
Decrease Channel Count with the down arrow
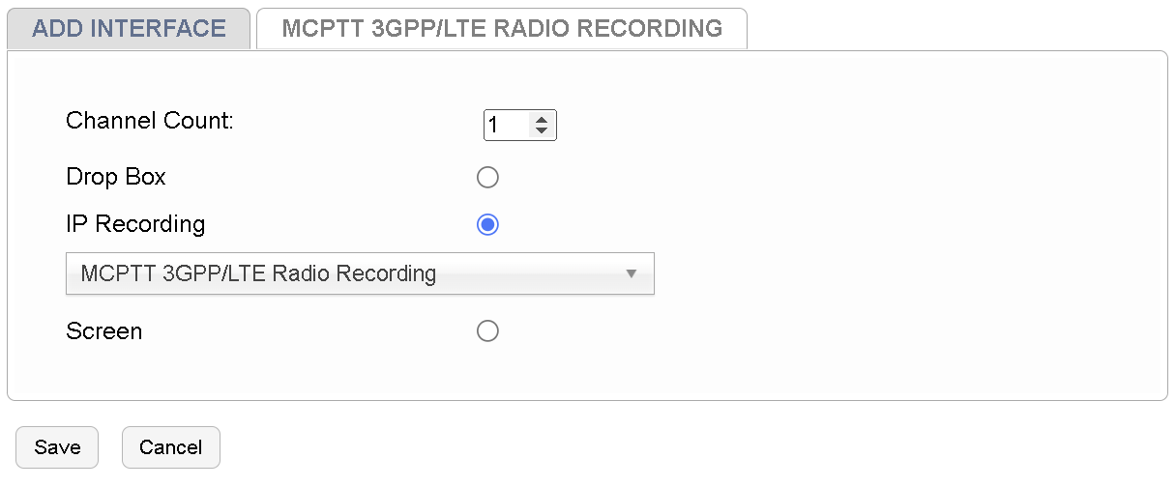point(542,130)
